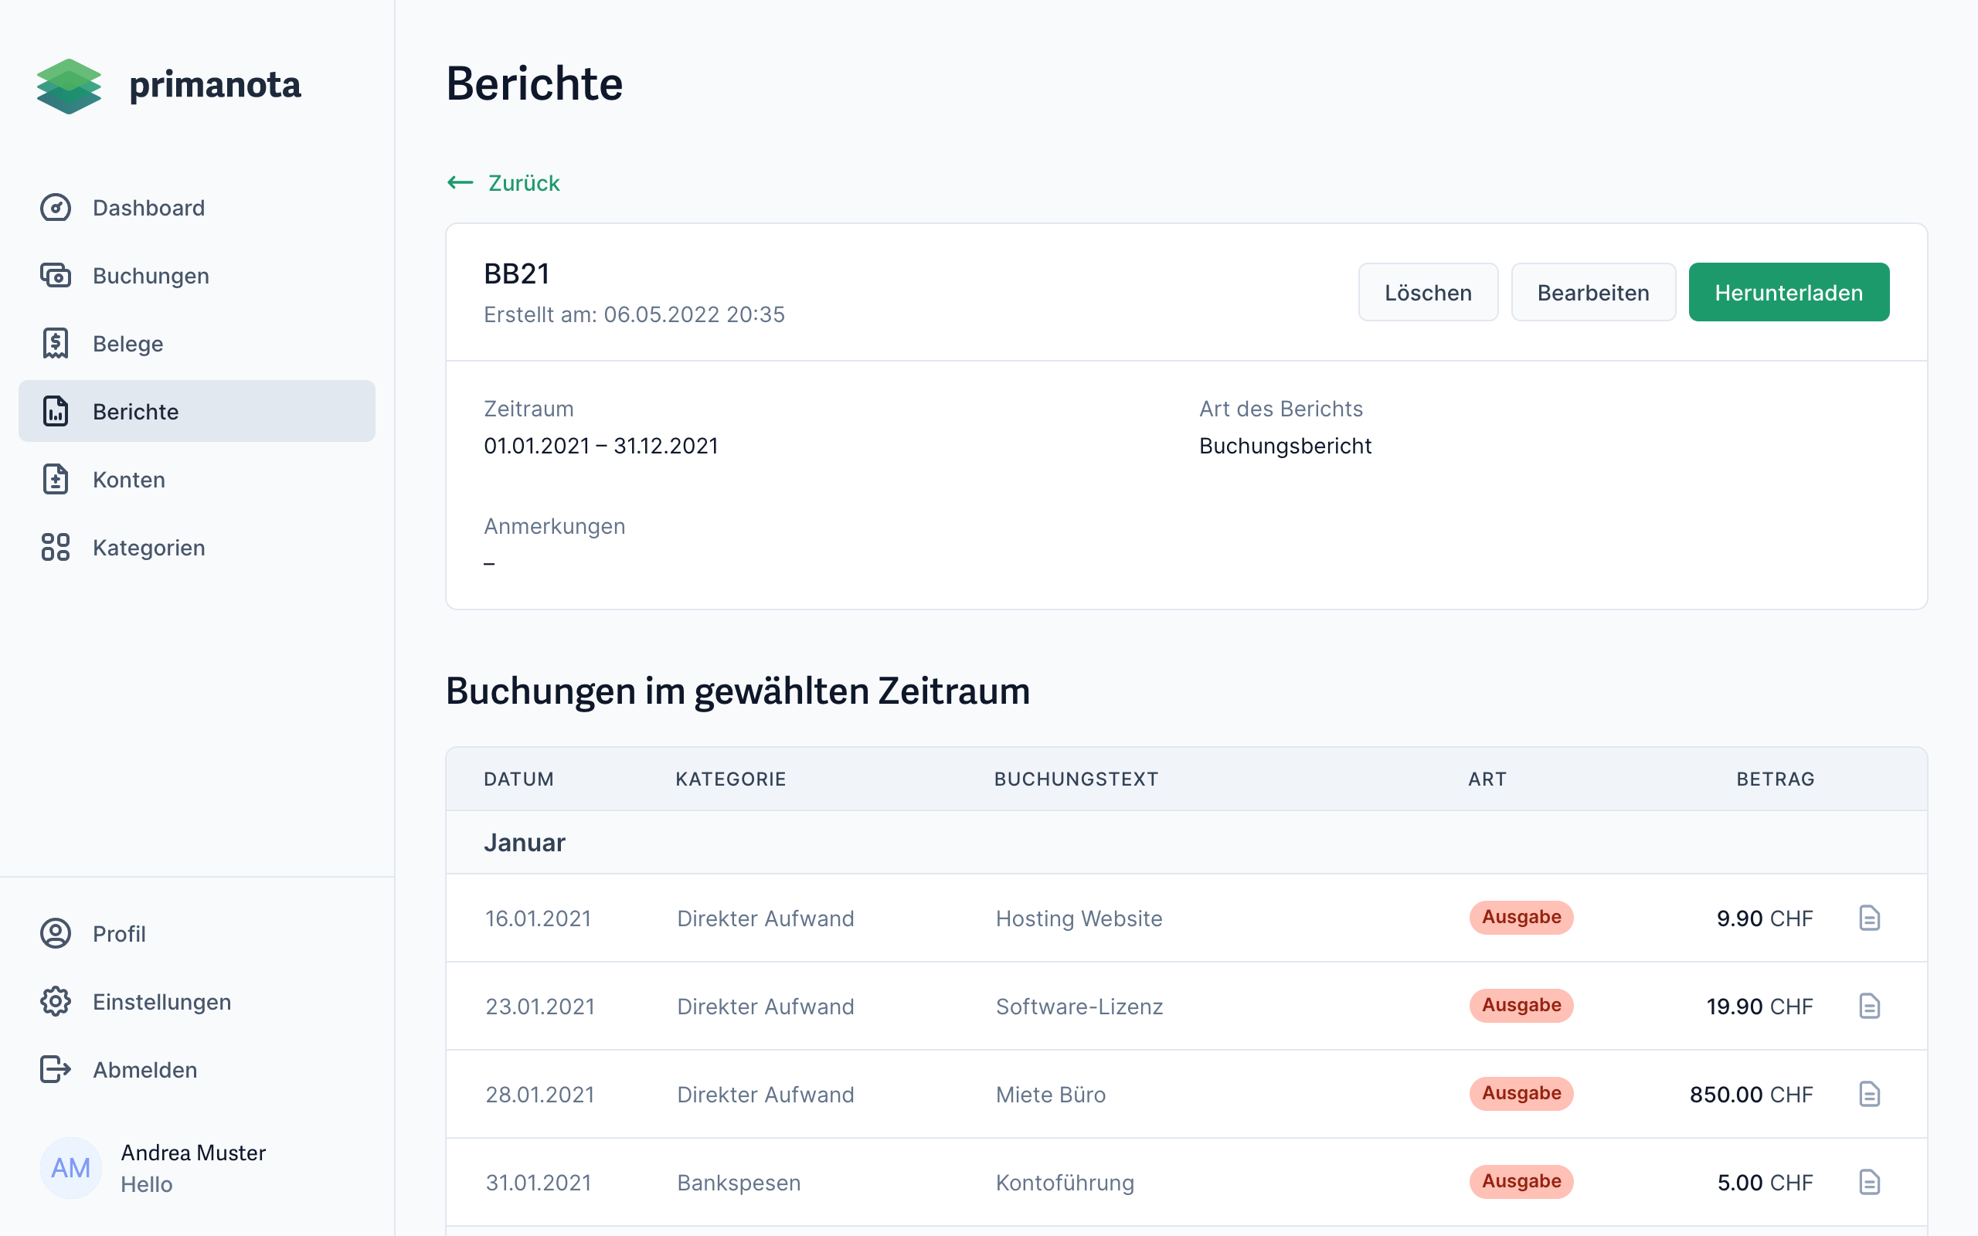Click the KATEGORIE column header

[731, 779]
